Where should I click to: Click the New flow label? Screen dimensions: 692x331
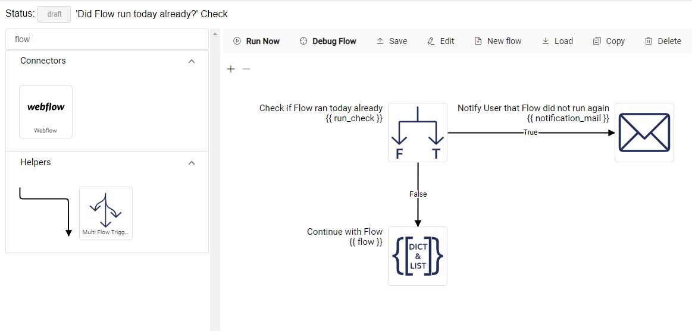pos(505,41)
